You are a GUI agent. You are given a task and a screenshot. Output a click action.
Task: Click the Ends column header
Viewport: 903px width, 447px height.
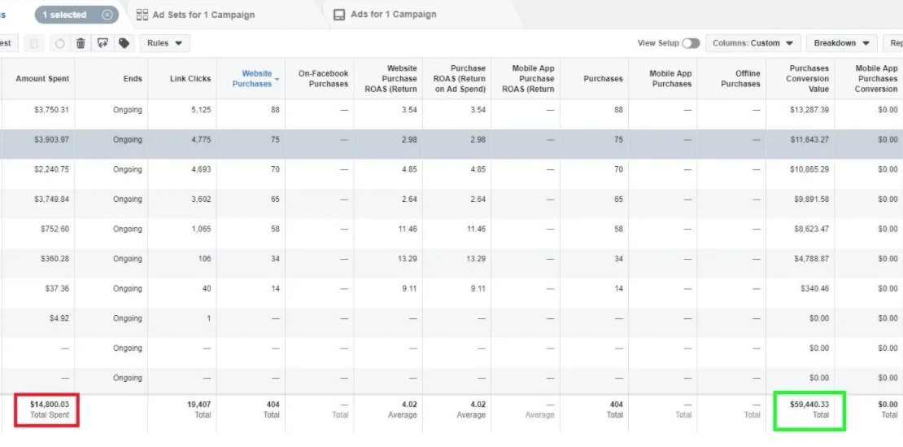133,79
